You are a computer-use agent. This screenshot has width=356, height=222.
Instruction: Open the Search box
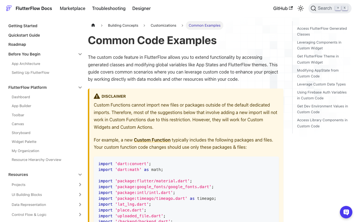click(330, 8)
